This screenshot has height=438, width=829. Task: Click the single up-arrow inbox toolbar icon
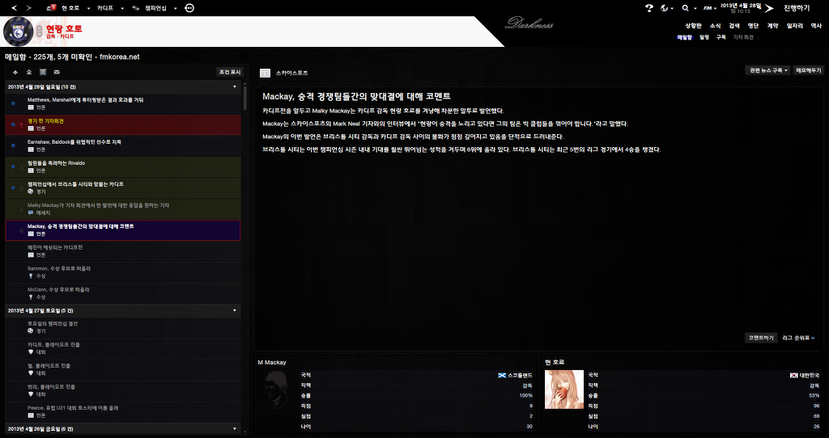pyautogui.click(x=15, y=72)
